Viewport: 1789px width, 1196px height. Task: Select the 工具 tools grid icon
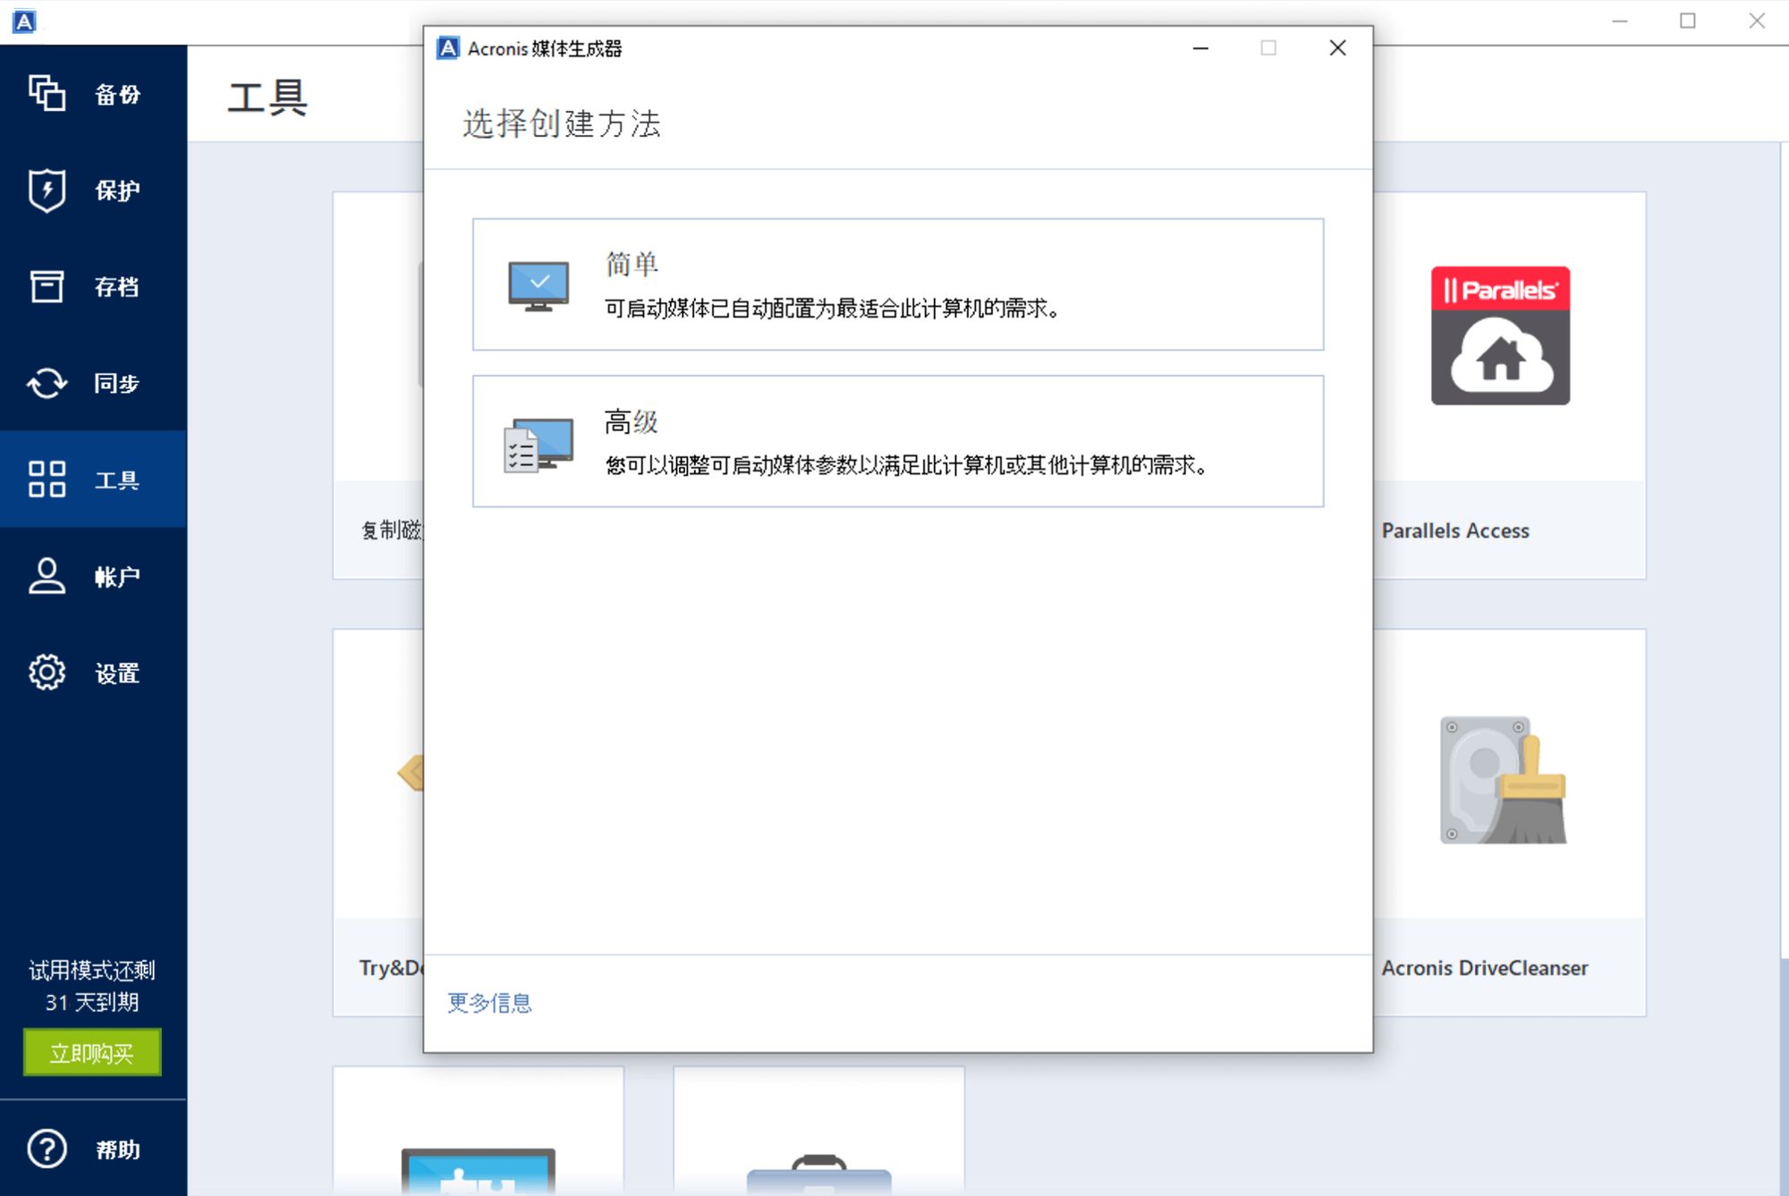click(x=47, y=479)
